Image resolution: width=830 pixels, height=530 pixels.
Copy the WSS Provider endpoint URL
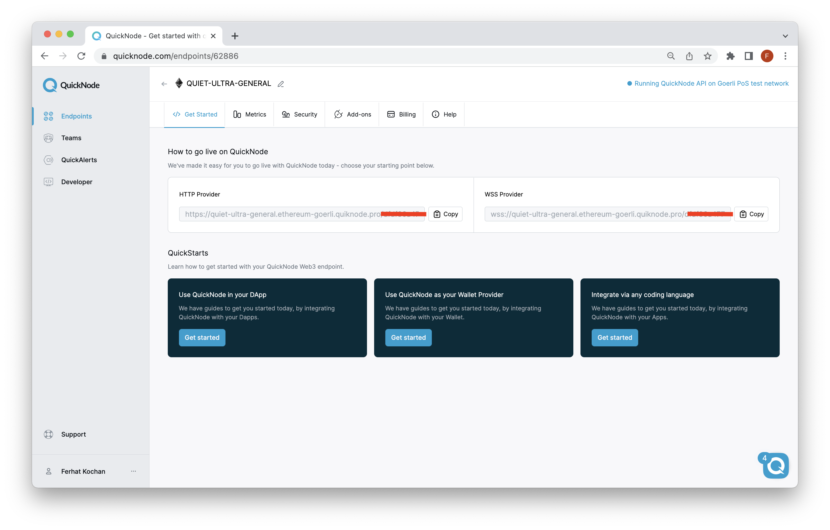(751, 214)
